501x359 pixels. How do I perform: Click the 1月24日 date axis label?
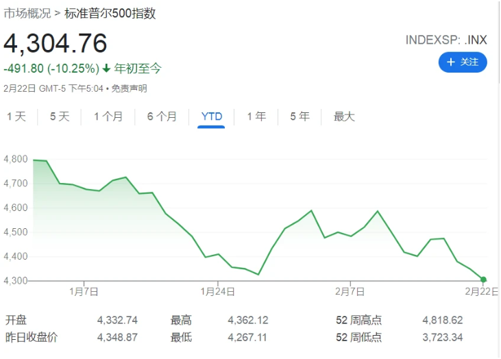[217, 292]
